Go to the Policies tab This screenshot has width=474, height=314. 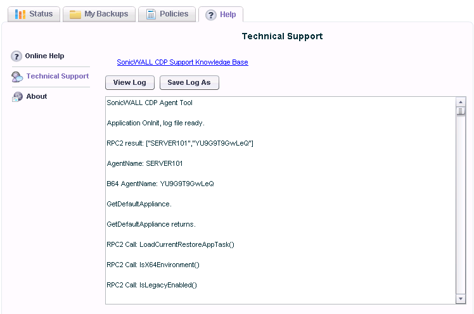coord(167,14)
